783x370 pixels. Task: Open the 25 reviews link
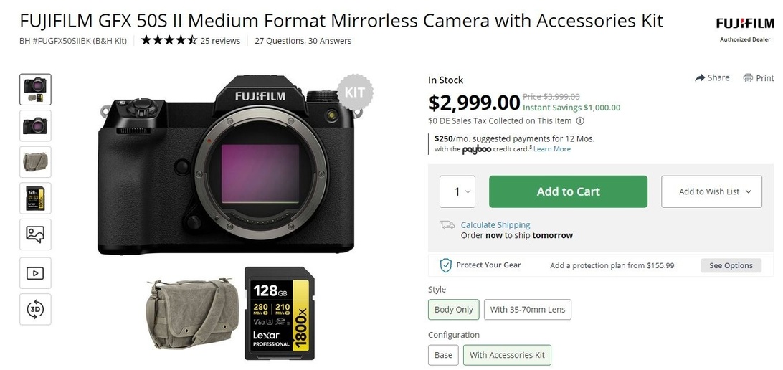pos(220,41)
